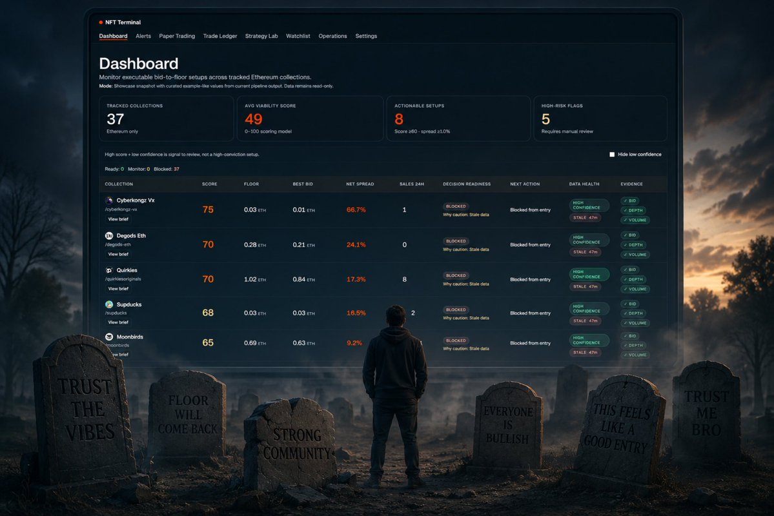Open View brief for Supducks
The height and width of the screenshot is (516, 774).
click(x=119, y=322)
